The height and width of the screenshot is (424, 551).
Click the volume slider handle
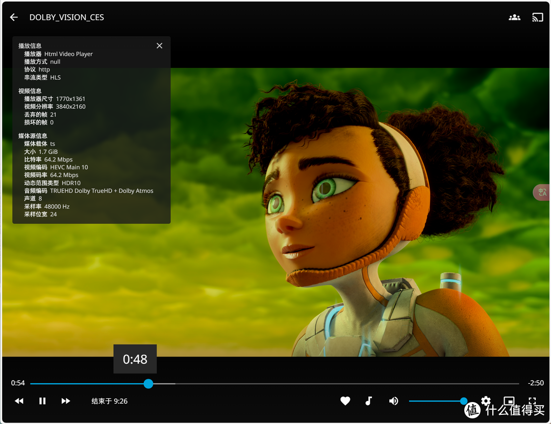pyautogui.click(x=464, y=401)
